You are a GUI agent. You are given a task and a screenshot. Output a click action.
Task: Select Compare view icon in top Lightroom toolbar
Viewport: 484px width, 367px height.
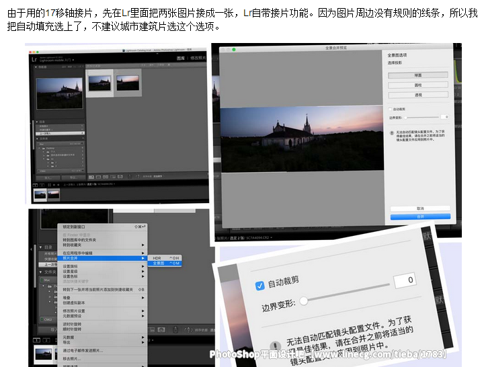point(106,177)
